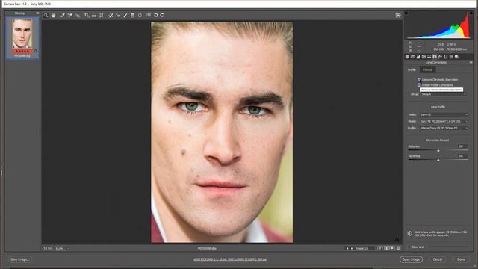Click the Distortion value field
This screenshot has height=269, width=478.
point(462,146)
